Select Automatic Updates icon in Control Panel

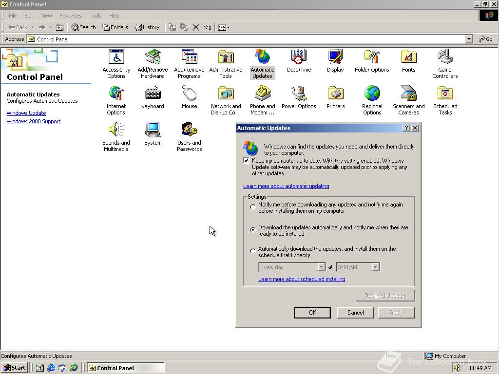click(x=262, y=63)
